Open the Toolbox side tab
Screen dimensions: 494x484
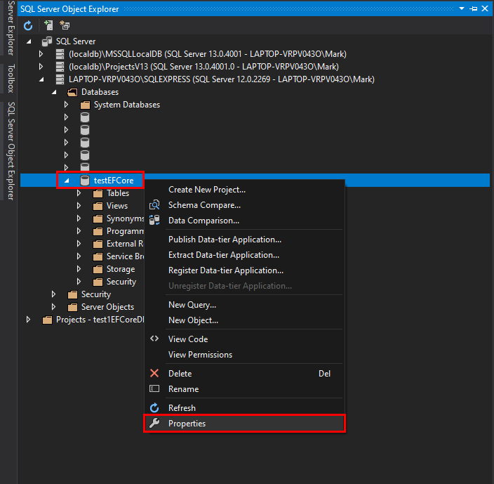[11, 78]
